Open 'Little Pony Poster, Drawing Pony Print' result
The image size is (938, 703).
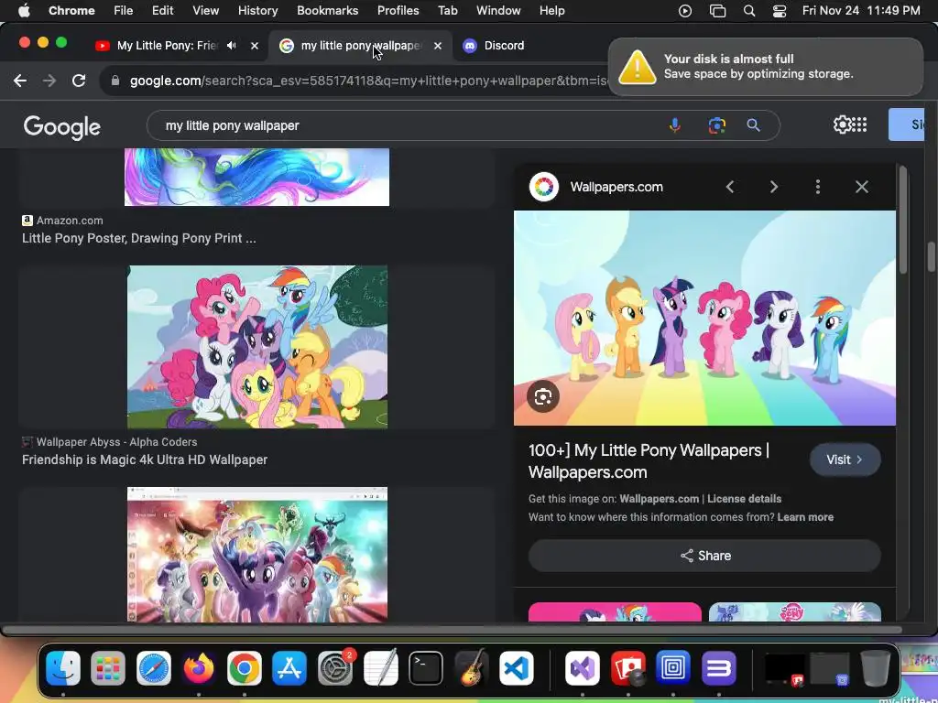(139, 238)
